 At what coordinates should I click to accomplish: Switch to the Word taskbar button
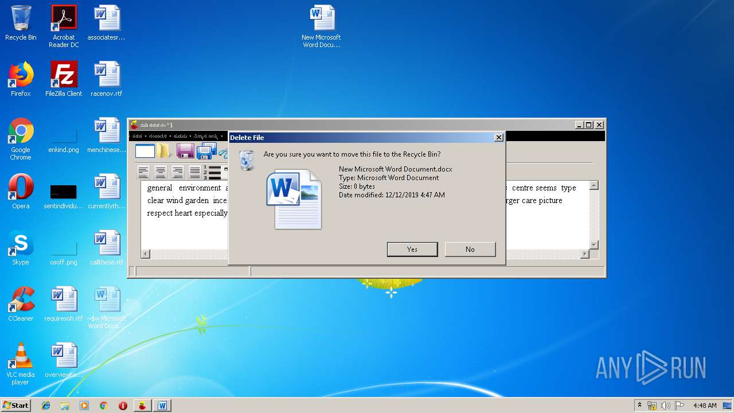click(162, 406)
